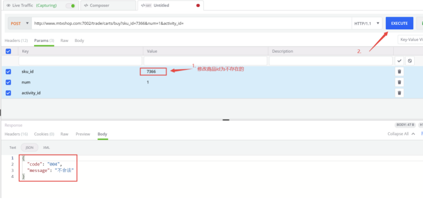Click the BODY: 47 B badge
The height and width of the screenshot is (199, 423).
(405, 125)
